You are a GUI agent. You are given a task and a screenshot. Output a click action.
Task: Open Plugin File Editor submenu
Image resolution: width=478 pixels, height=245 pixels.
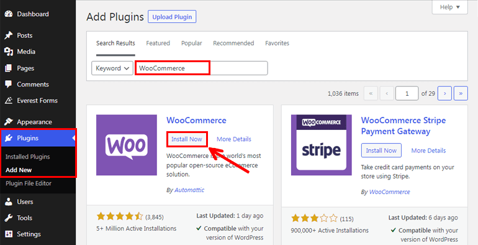click(x=29, y=183)
